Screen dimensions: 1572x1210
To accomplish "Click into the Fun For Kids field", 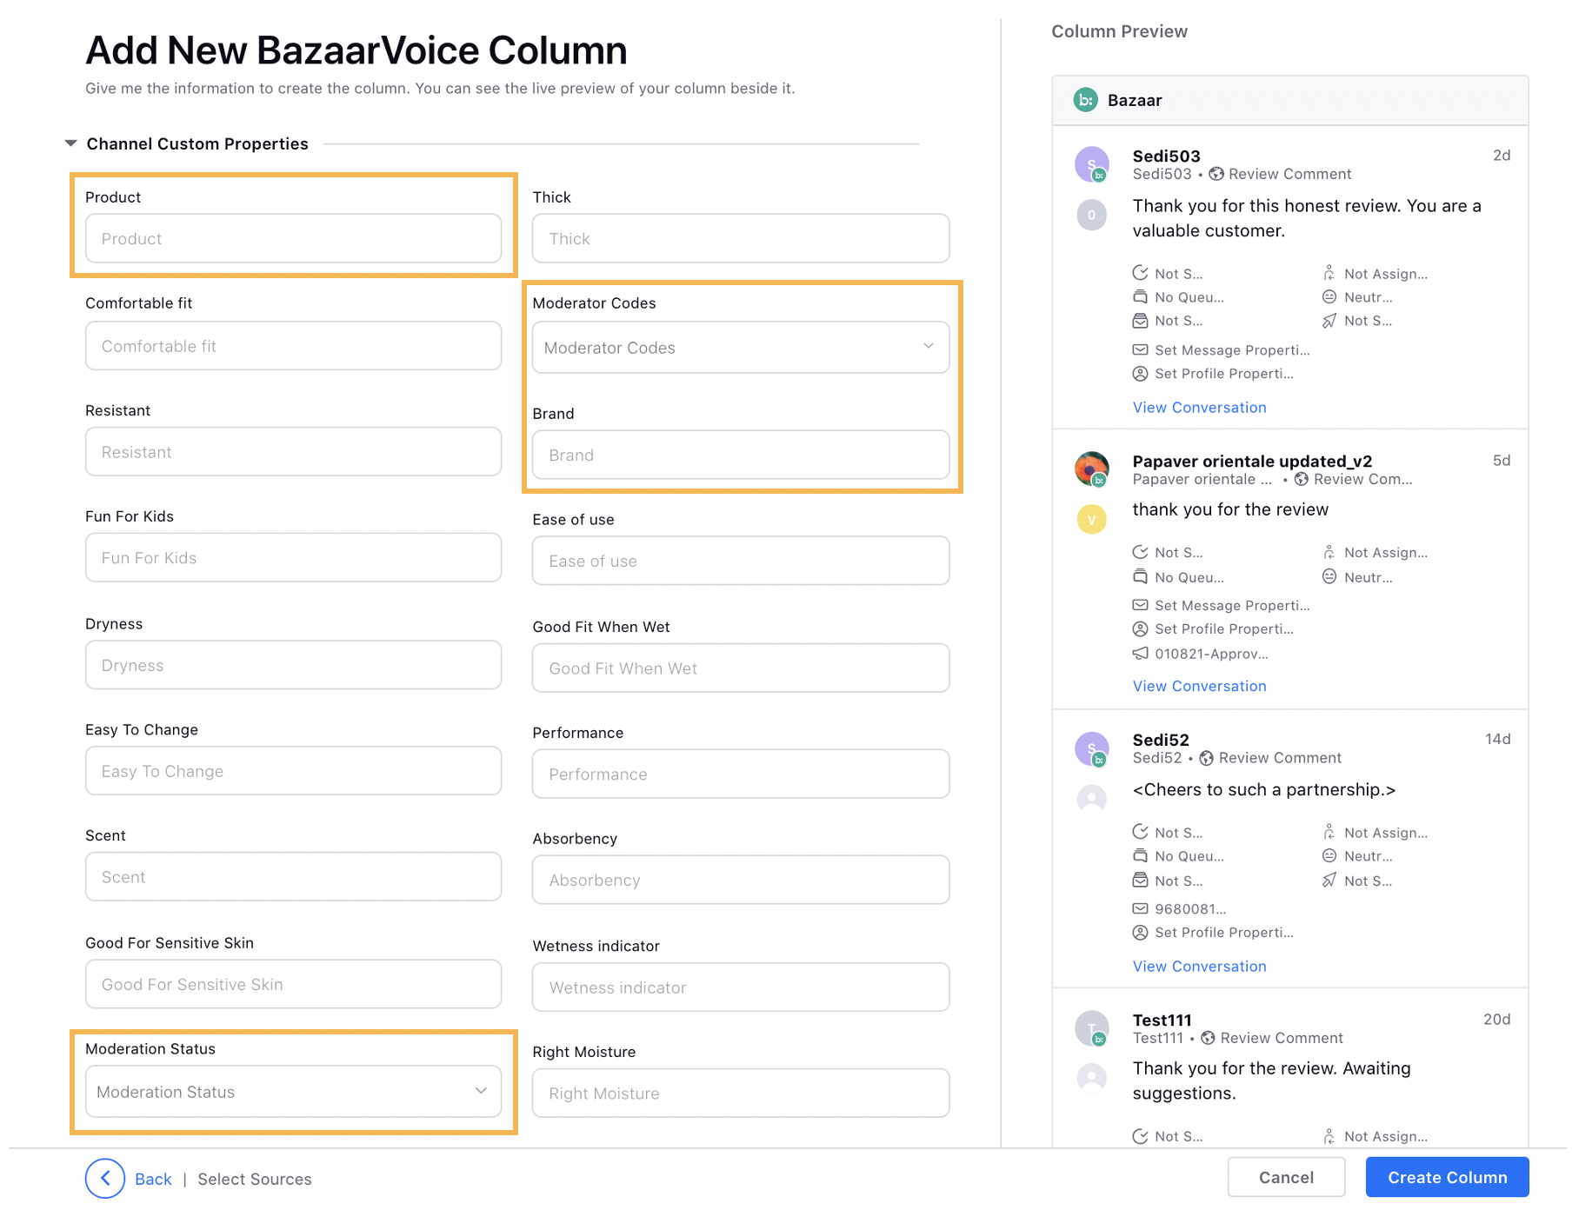I will pyautogui.click(x=293, y=557).
